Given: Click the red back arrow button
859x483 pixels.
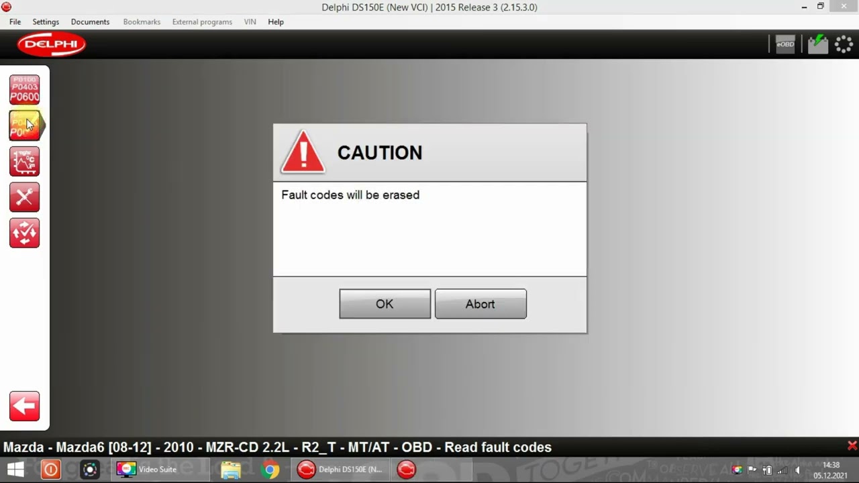Looking at the screenshot, I should [x=24, y=407].
